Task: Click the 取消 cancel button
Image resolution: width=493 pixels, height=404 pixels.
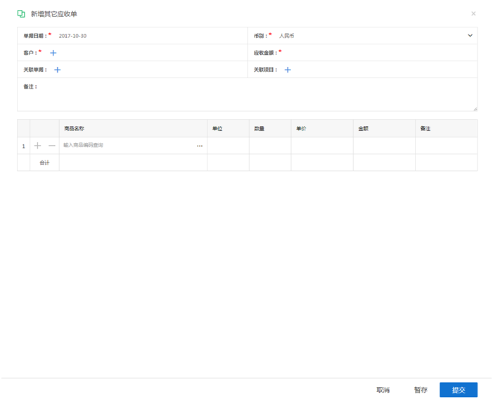Action: tap(383, 390)
